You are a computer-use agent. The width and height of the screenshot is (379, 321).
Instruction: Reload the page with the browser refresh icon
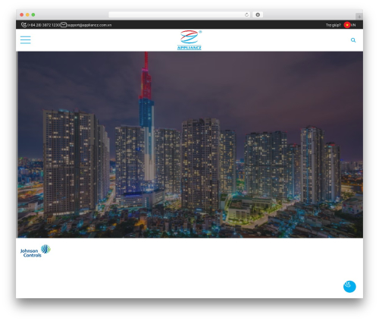(x=246, y=14)
